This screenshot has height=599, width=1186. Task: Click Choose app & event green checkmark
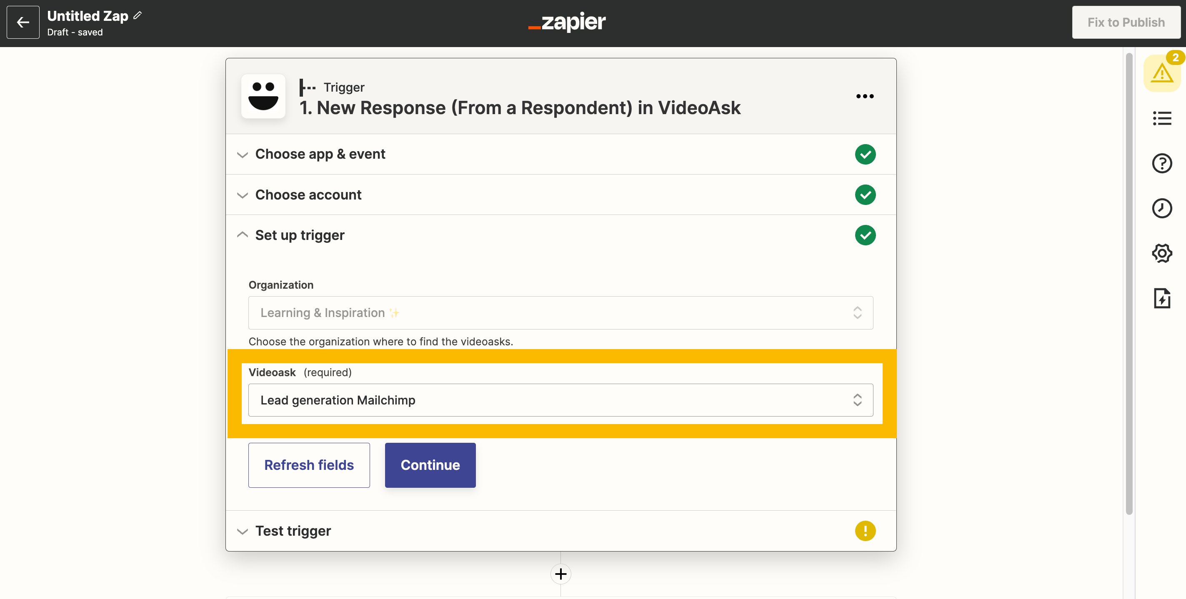point(865,154)
